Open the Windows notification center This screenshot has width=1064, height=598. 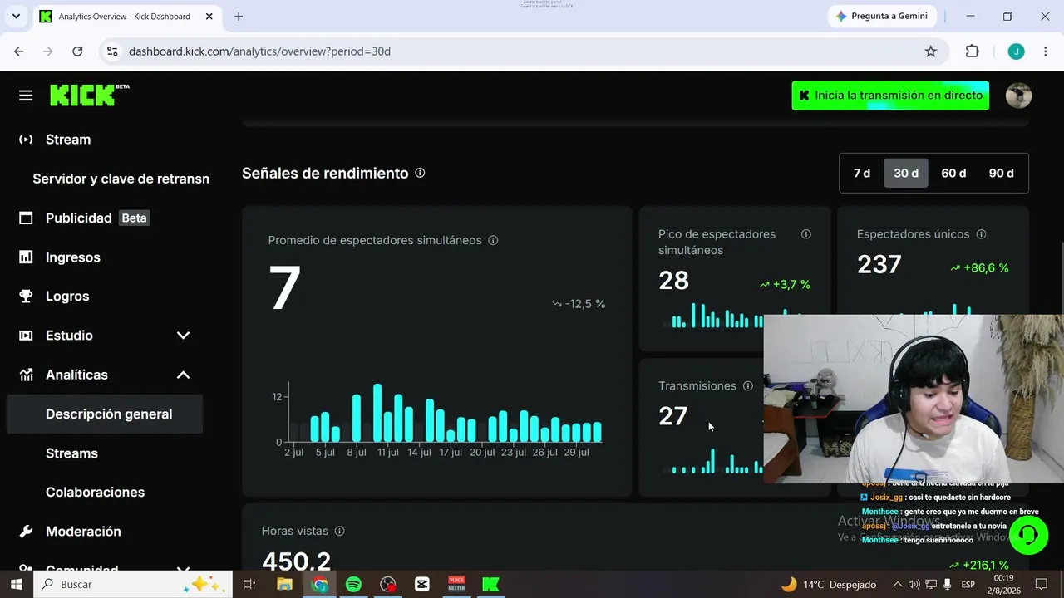click(1041, 585)
